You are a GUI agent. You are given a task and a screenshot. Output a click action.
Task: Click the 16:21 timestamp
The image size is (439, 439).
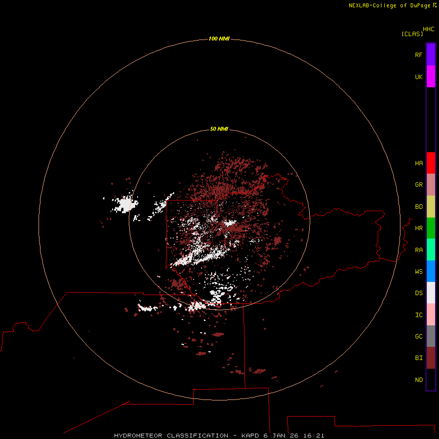[314, 436]
